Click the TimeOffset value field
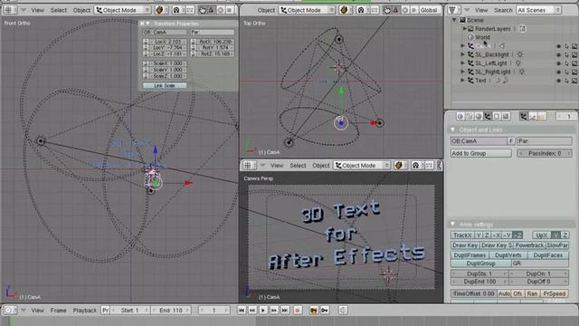Viewport: 579px width, 326px height. [x=473, y=293]
